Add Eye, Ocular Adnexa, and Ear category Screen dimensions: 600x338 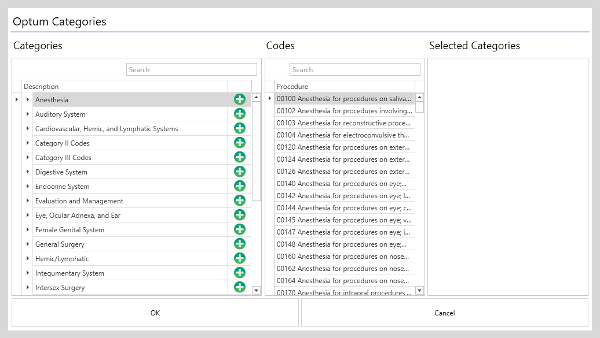240,215
